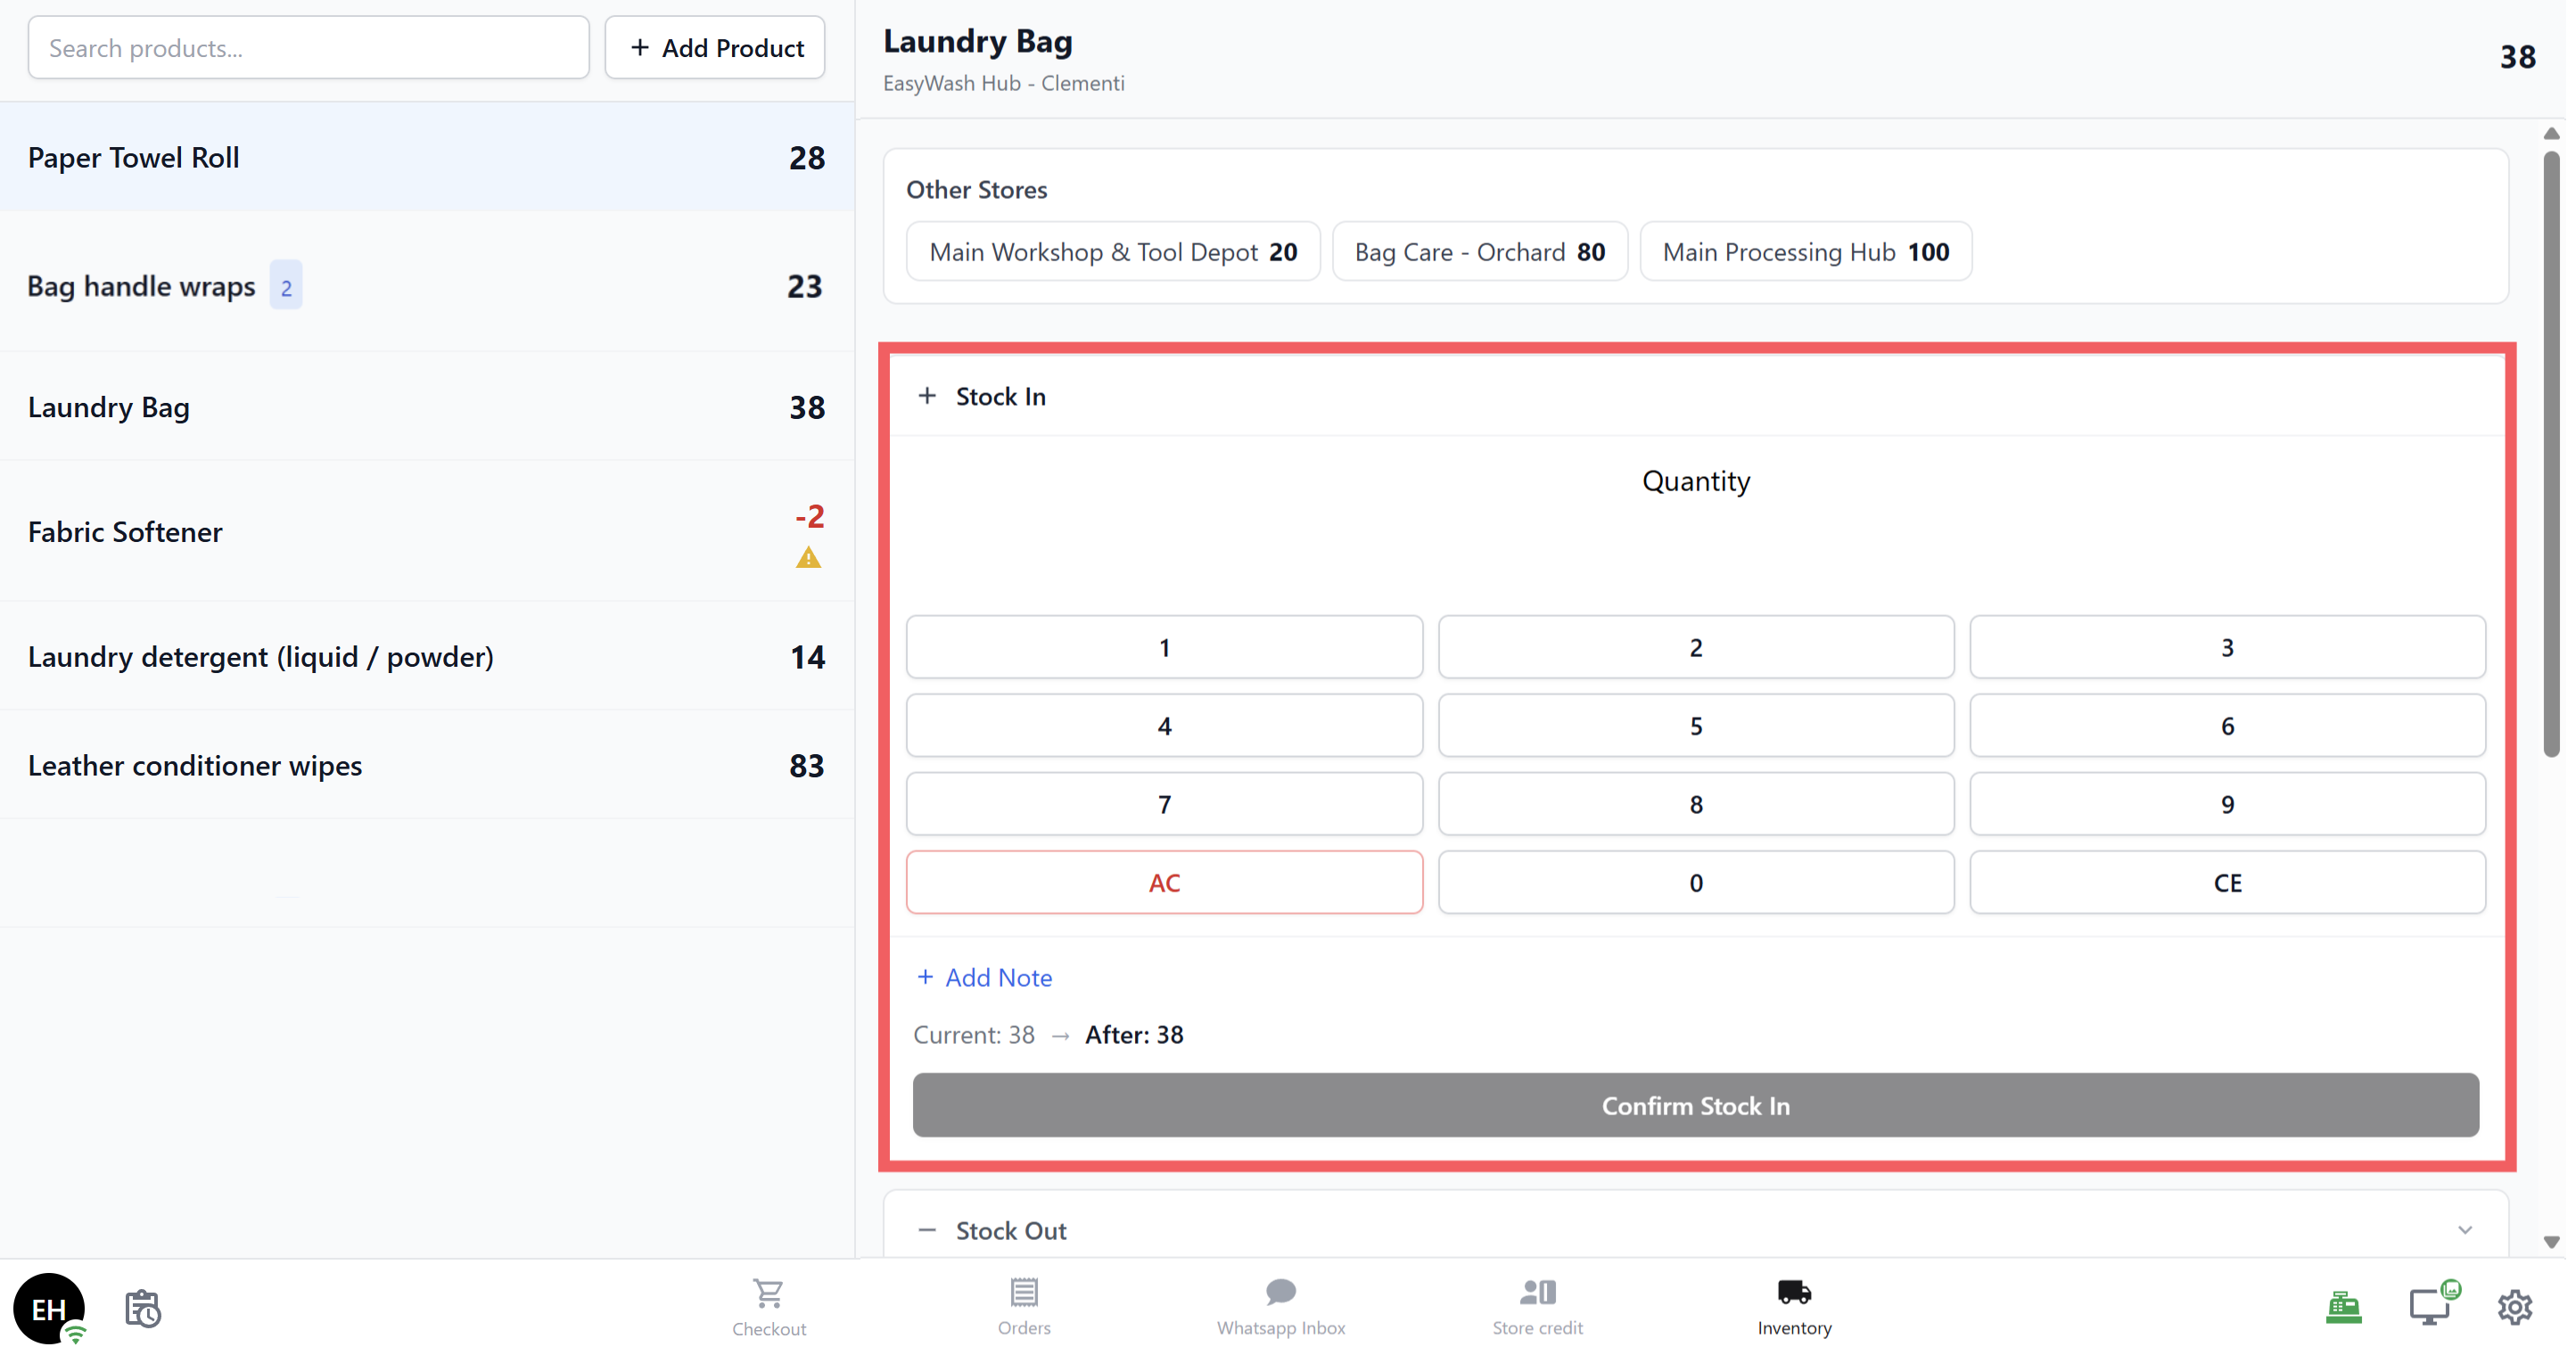The width and height of the screenshot is (2567, 1355).
Task: Click the Search products input field
Action: coord(308,48)
